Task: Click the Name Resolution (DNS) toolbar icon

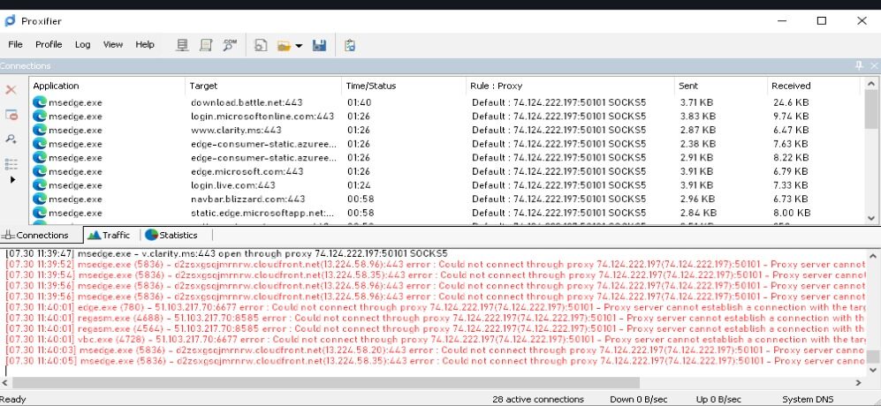Action: 230,45
